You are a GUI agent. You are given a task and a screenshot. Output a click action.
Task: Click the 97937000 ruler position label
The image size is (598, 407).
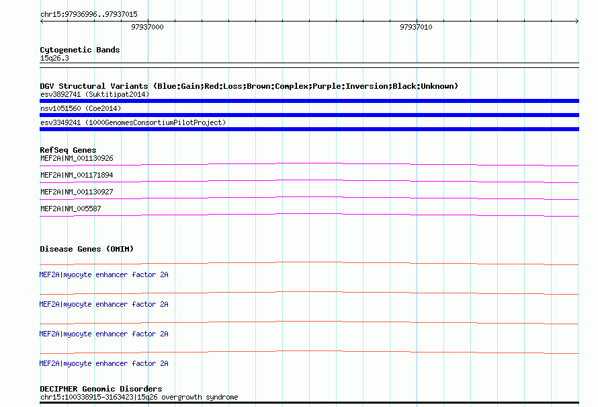(x=147, y=27)
